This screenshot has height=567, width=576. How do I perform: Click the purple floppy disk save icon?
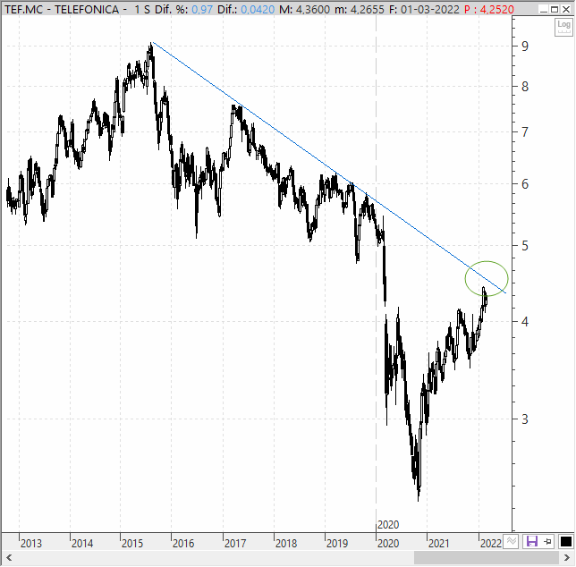click(x=532, y=541)
